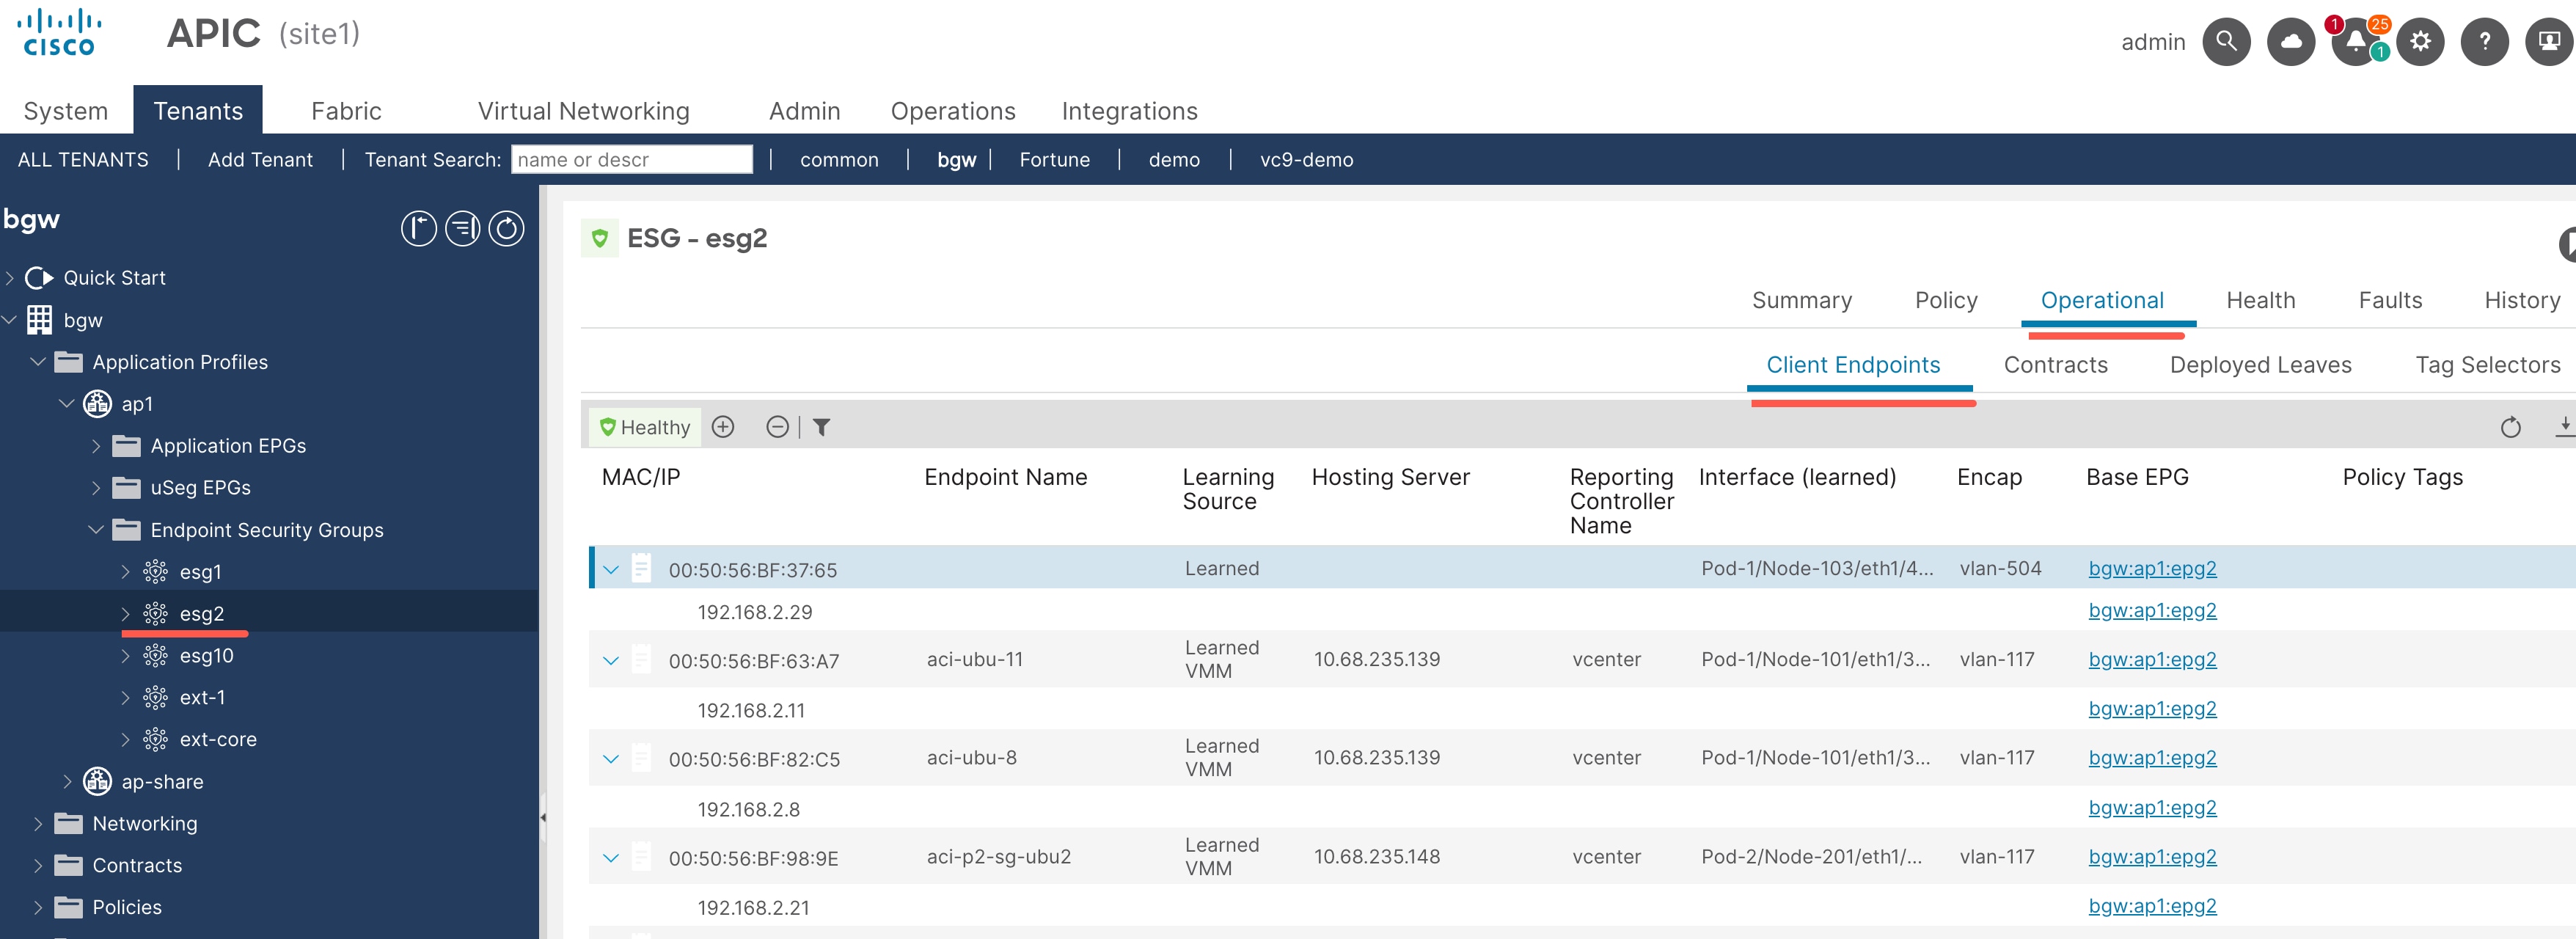Open the common tenant link
The width and height of the screenshot is (2576, 939).
tap(839, 160)
